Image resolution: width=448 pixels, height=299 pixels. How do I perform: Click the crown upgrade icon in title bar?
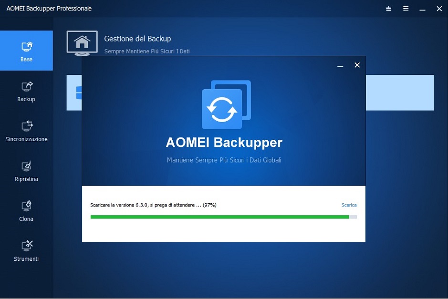click(x=388, y=9)
